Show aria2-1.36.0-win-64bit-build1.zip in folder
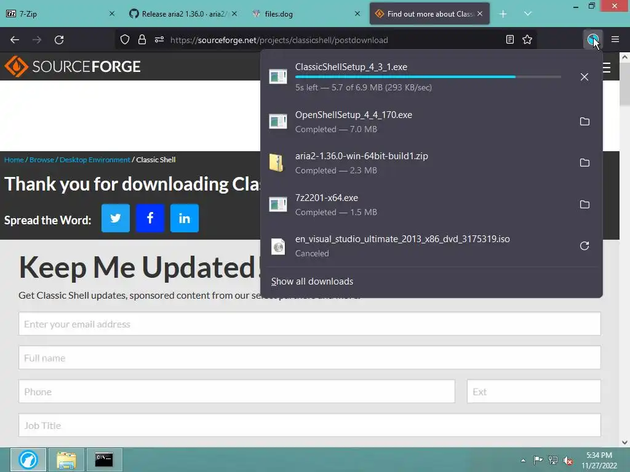Screen dimensions: 630x472 click(x=584, y=162)
